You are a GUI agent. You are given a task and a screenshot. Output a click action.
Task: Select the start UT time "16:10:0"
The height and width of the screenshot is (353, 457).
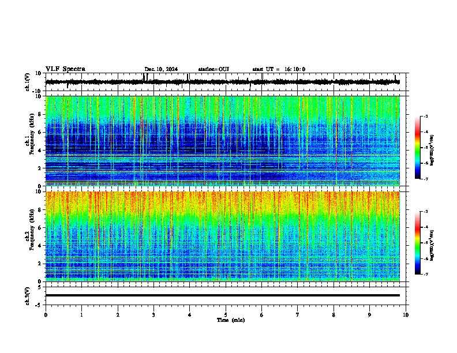tap(295, 69)
